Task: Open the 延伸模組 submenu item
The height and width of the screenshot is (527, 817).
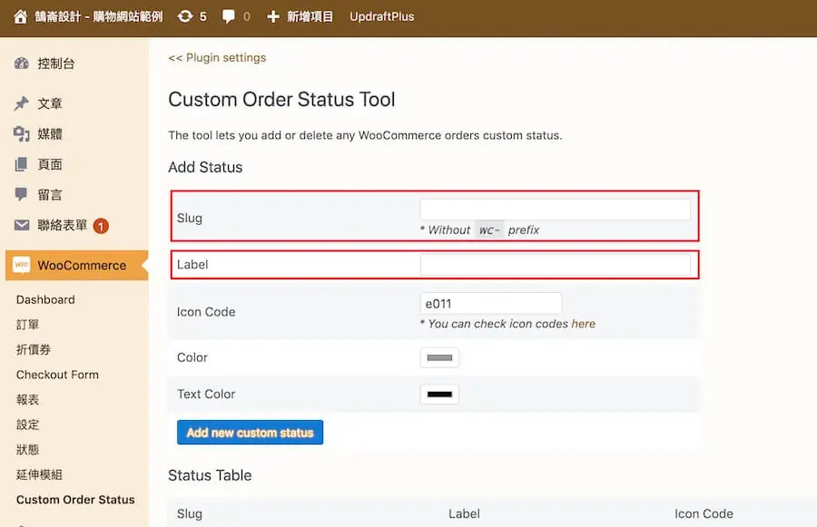Action: click(39, 474)
